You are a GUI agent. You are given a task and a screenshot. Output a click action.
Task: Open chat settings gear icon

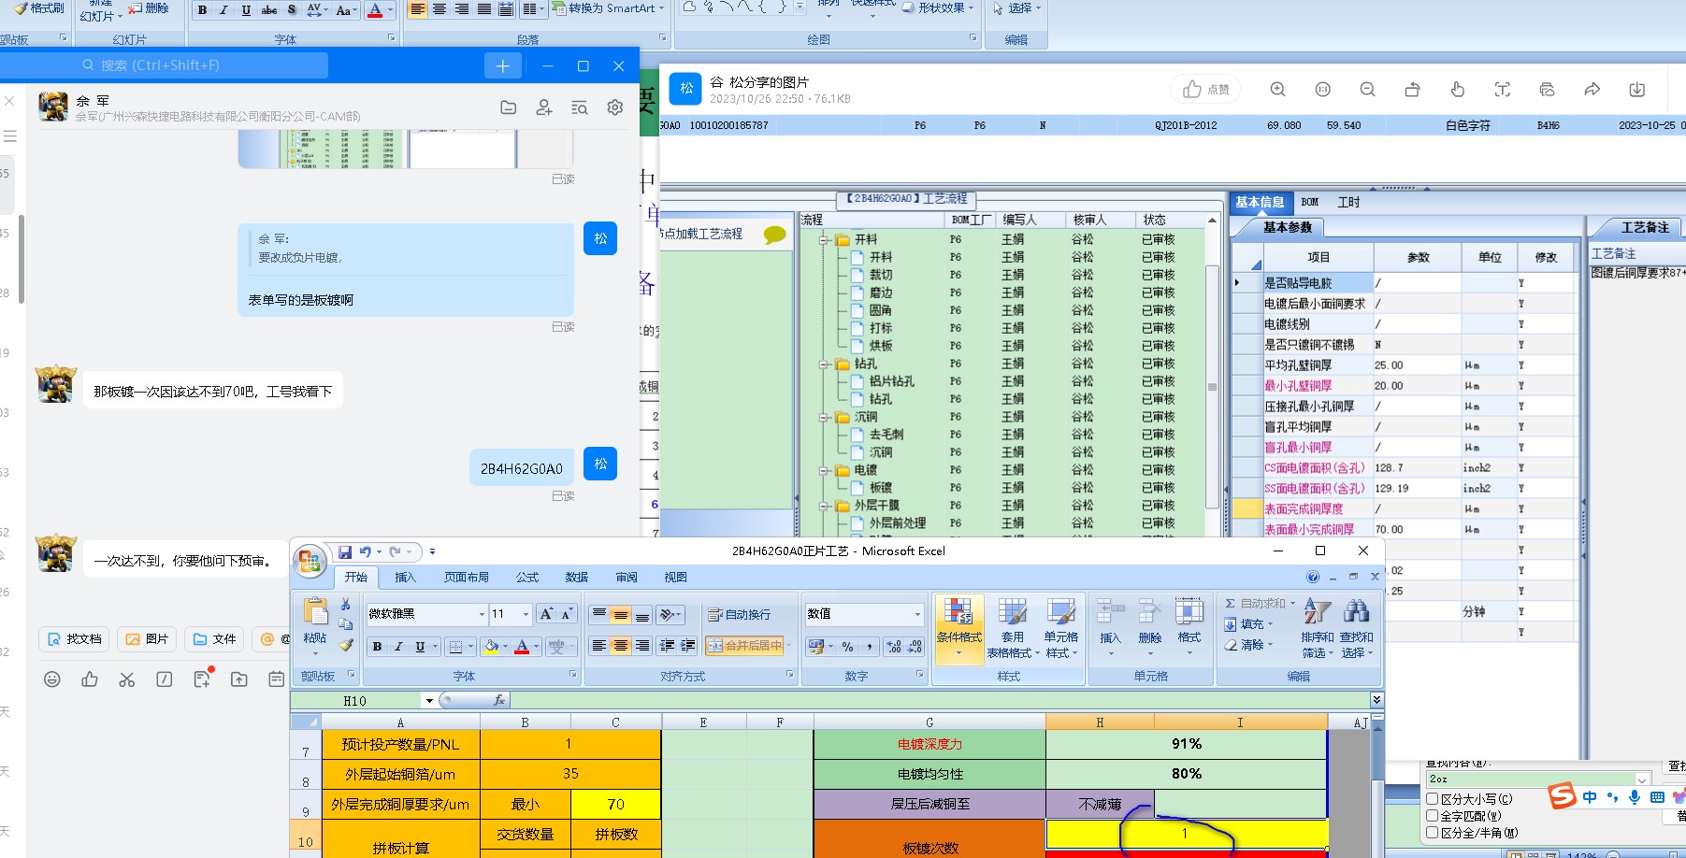click(x=614, y=107)
